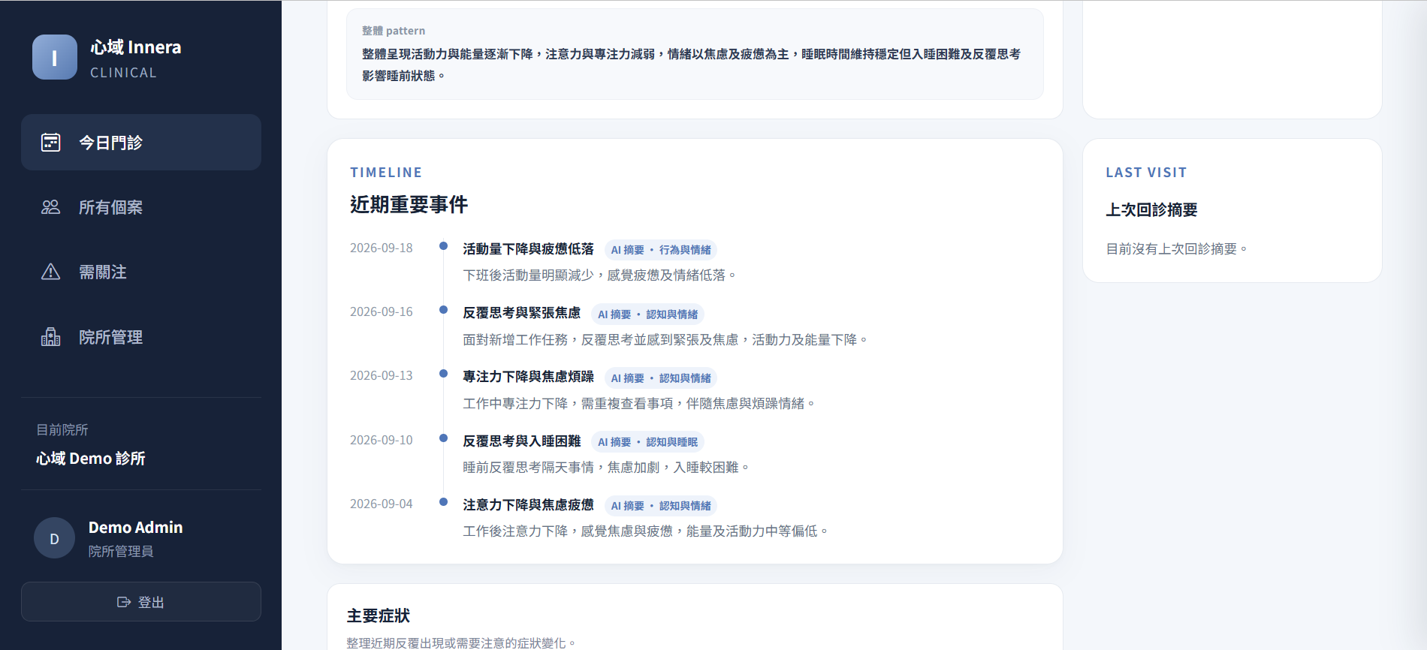
Task: Click the Demo Admin user name
Action: pyautogui.click(x=135, y=527)
